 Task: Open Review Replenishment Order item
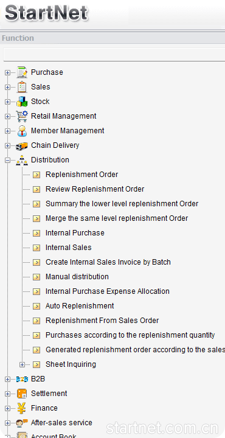pyautogui.click(x=95, y=189)
